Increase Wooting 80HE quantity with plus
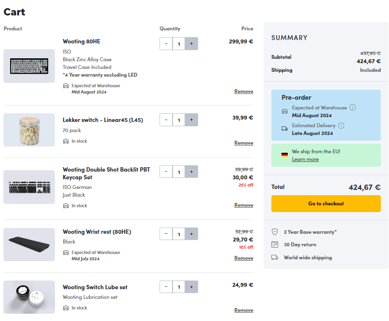Viewport: 389px width, 321px height. coord(191,44)
